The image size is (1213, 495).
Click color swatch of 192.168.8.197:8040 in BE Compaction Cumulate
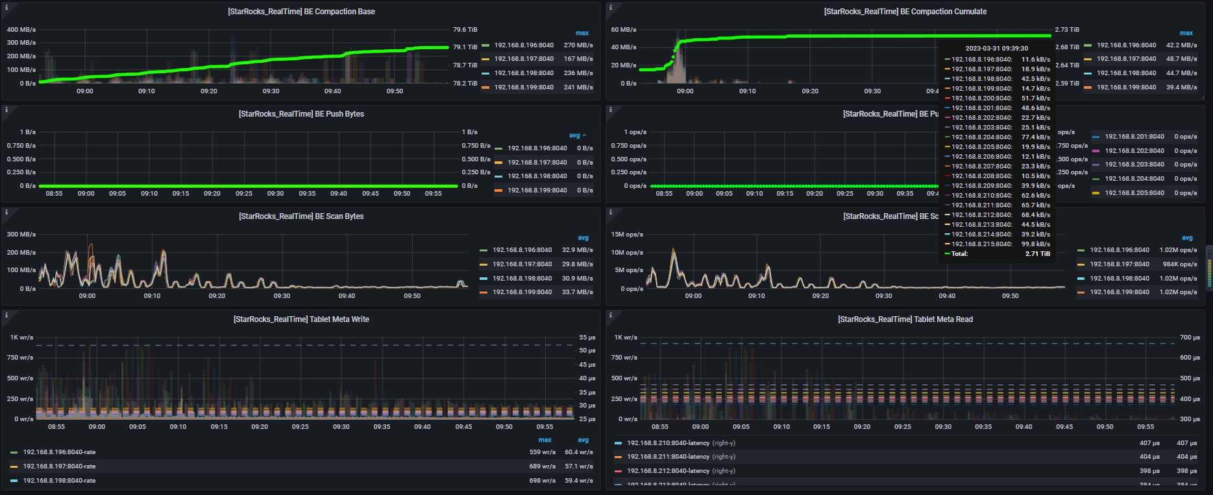tap(1088, 59)
